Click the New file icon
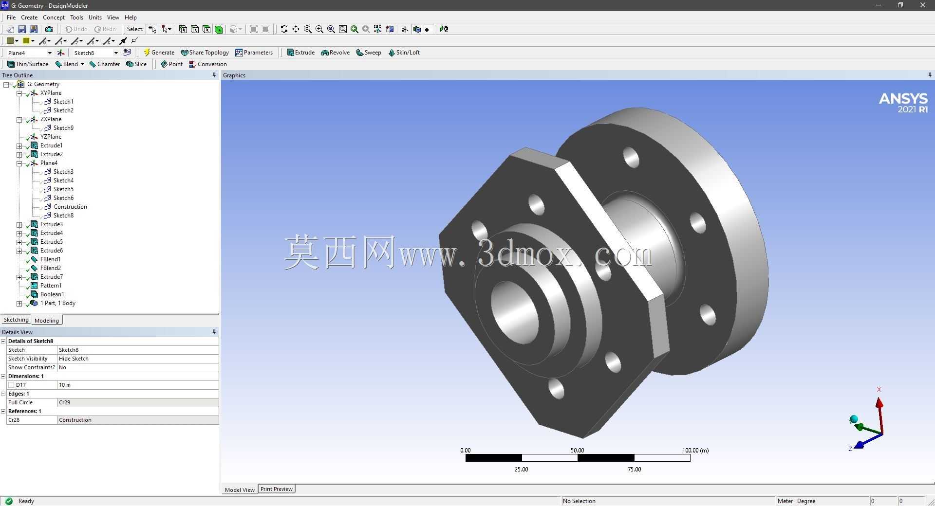Screen dimensions: 935x506 click(x=10, y=29)
